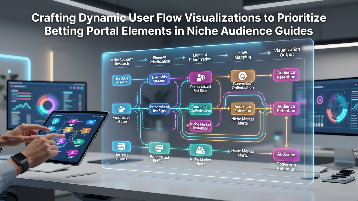Click the pink Audience node in the bottom row
Viewport: 358px width, 201px height.
pos(286,154)
